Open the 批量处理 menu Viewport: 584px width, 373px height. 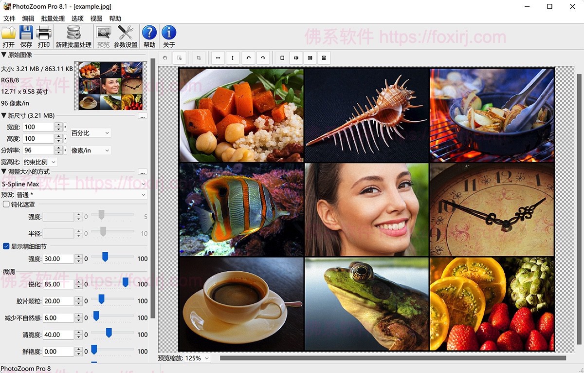53,18
